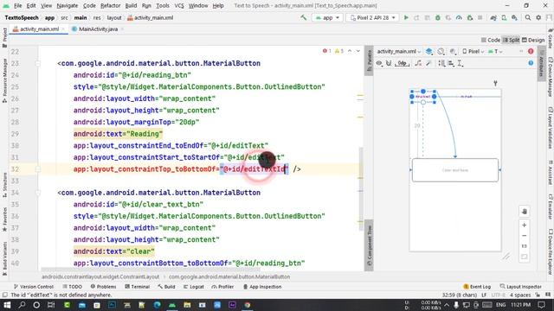
Task: Open the Component Tree side panel
Action: coord(370,245)
